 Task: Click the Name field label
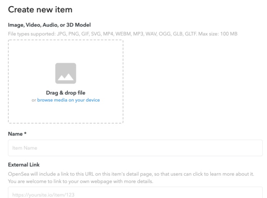(x=15, y=134)
